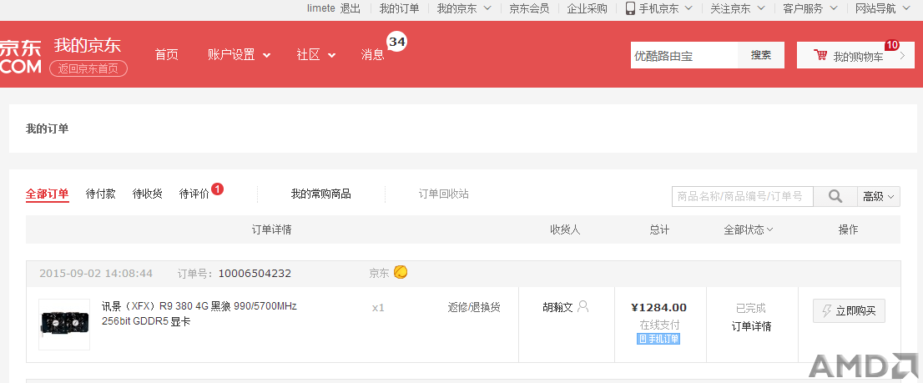The width and height of the screenshot is (923, 383).
Task: Focus the order search field 商品名称/商品编号/订单号
Action: tap(742, 196)
